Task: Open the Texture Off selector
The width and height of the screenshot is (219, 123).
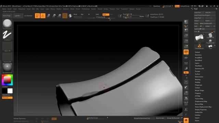Action: [x=7, y=58]
